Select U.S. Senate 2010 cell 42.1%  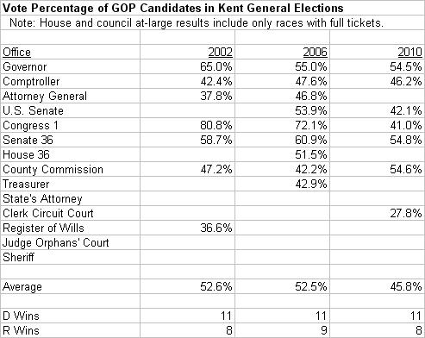(x=406, y=110)
